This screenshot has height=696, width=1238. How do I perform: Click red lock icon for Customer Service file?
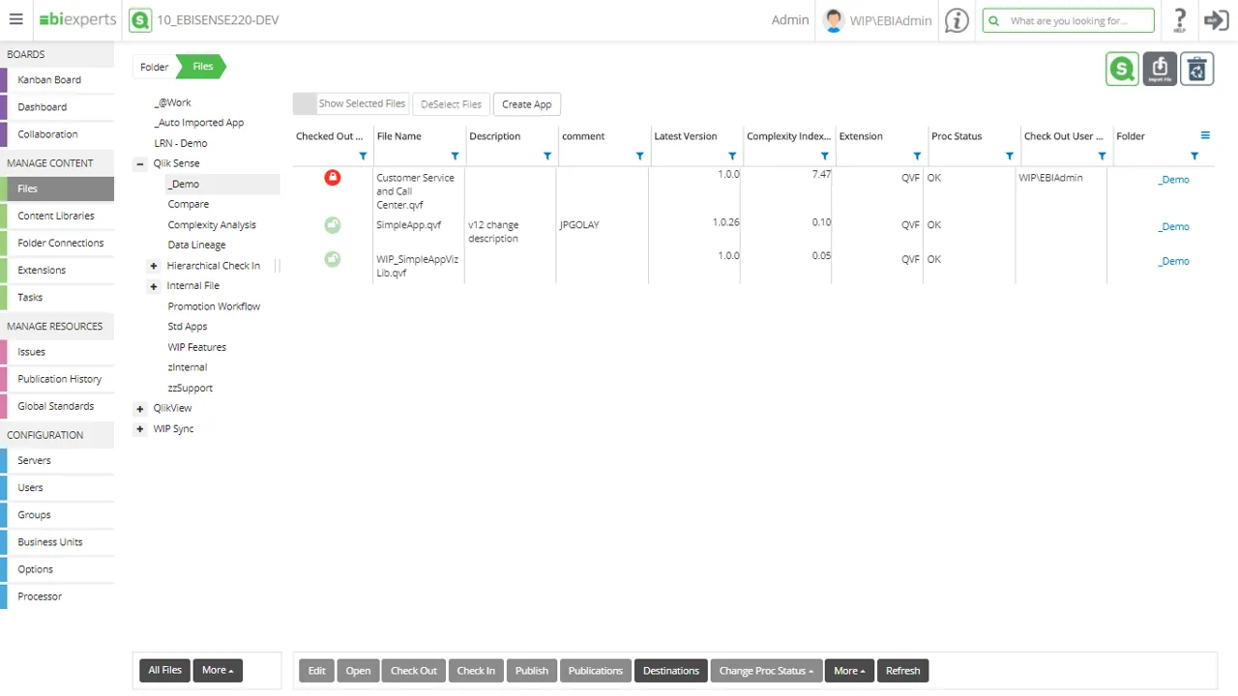click(332, 177)
